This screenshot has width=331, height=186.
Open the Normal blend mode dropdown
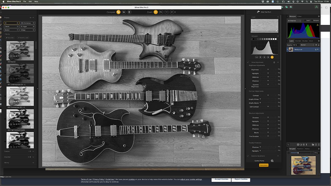(307, 45)
